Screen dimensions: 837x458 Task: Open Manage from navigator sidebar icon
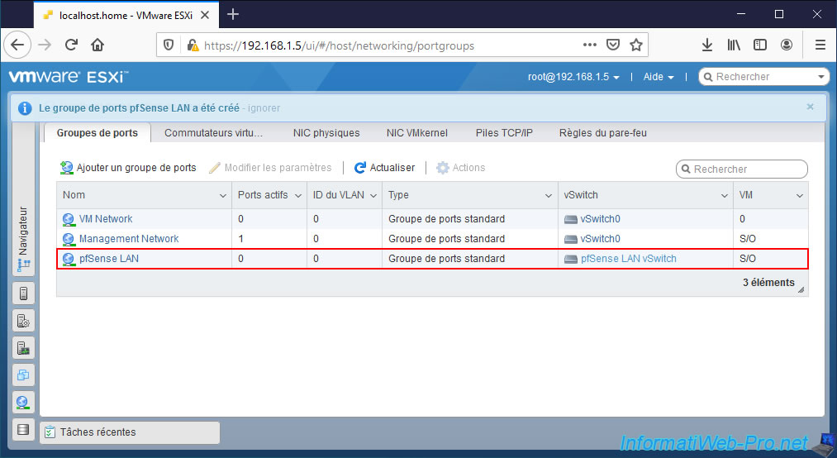pos(23,321)
